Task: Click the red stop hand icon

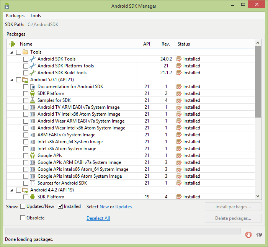Action: point(248,235)
